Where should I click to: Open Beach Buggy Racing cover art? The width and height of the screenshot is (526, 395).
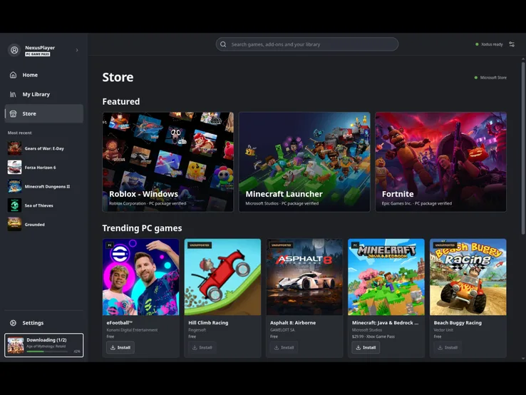coord(468,277)
